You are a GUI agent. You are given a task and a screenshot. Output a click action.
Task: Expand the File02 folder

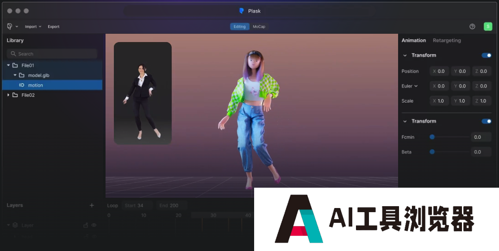coord(8,95)
